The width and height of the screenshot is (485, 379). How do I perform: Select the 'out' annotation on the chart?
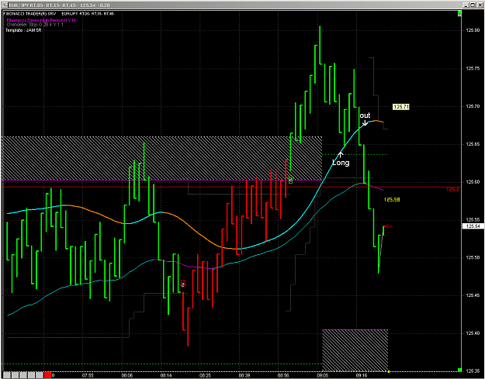point(365,115)
